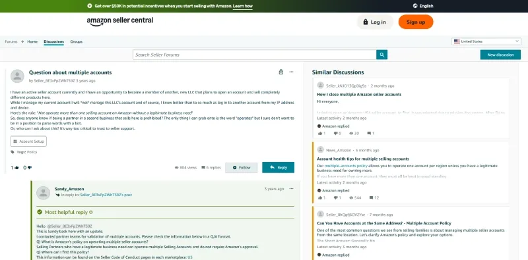Click the News_Amazon author name
Screen dimensions: 528x260
339,150
